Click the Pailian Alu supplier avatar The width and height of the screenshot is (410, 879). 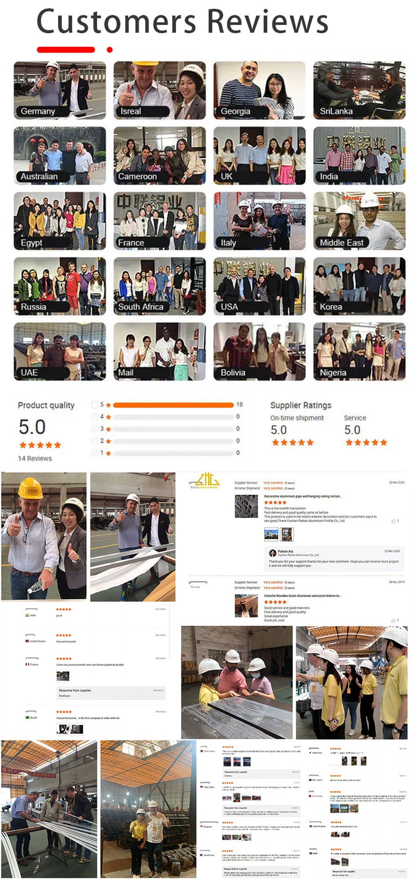pos(272,553)
